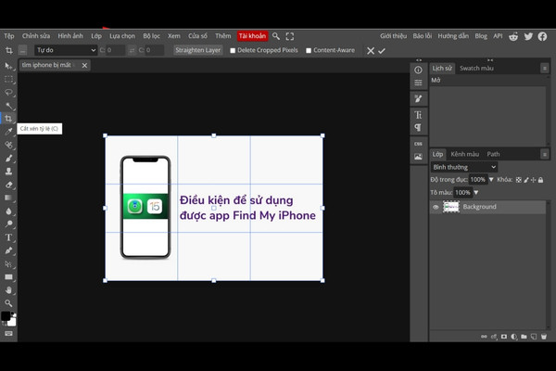The image size is (556, 371).
Task: Select the Spot Healing Brush tool
Action: click(x=8, y=145)
